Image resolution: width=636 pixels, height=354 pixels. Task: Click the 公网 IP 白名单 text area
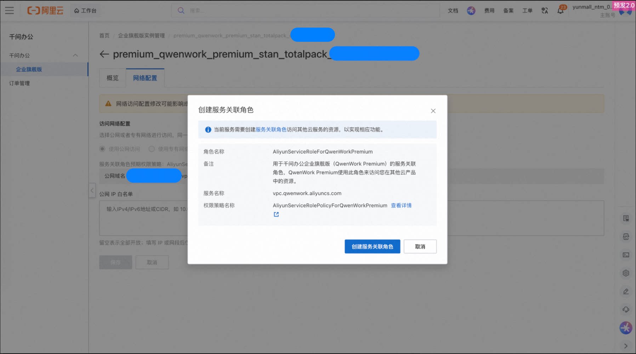[x=352, y=218]
